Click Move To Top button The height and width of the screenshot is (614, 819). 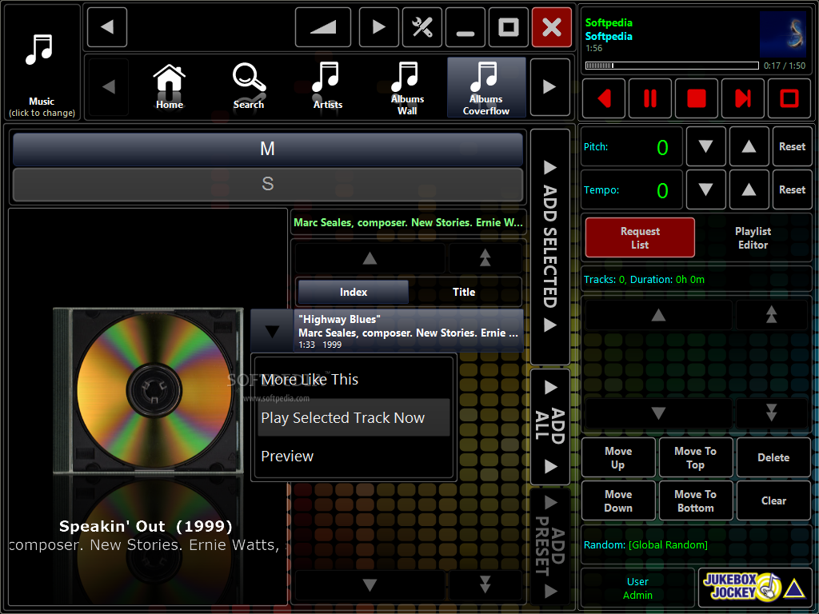[x=696, y=458]
